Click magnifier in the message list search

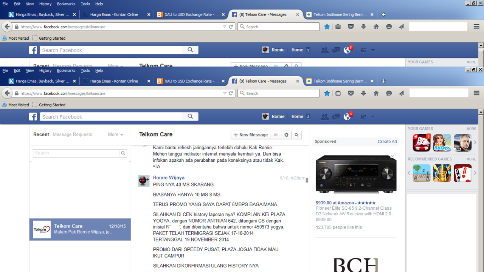[x=123, y=153]
